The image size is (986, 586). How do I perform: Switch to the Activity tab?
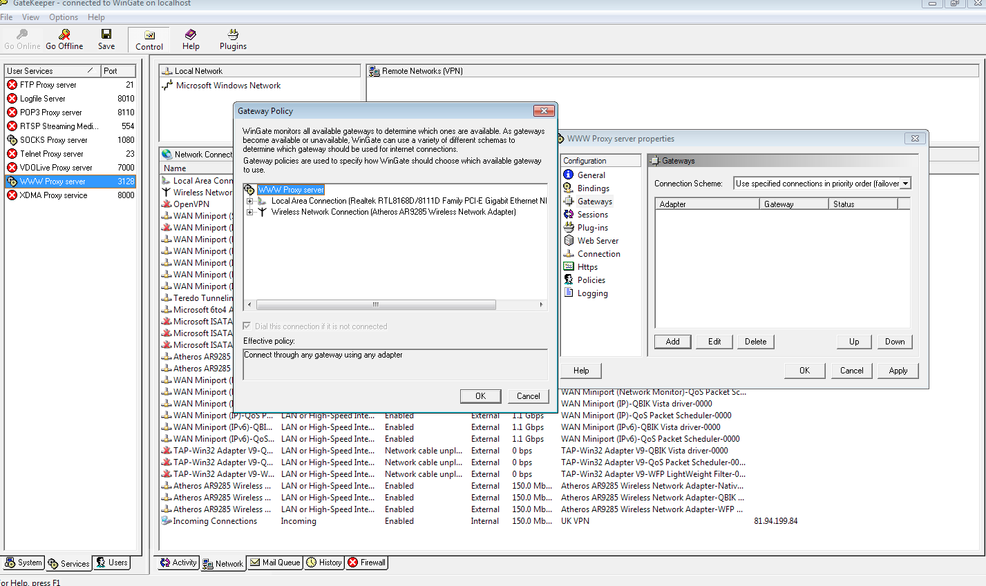[x=178, y=563]
